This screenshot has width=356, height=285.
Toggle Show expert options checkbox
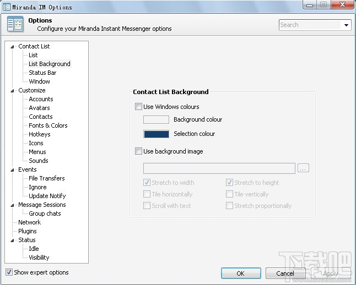click(x=9, y=272)
